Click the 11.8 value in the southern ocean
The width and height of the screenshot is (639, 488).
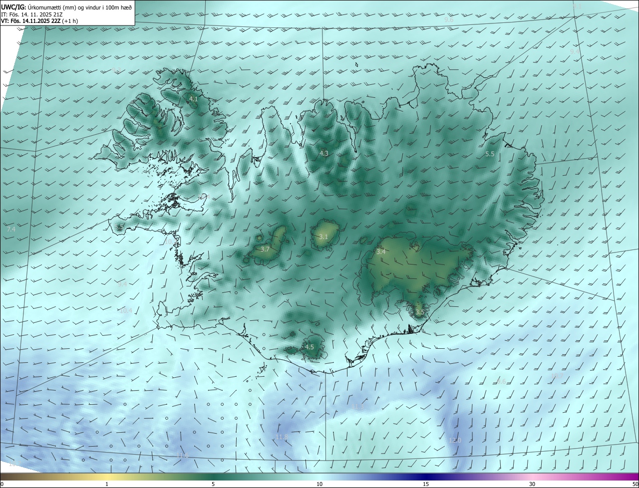point(282,437)
